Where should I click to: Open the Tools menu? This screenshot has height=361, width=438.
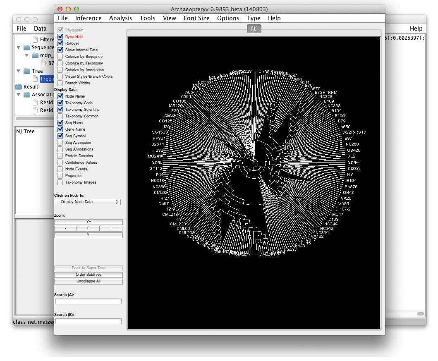point(148,18)
